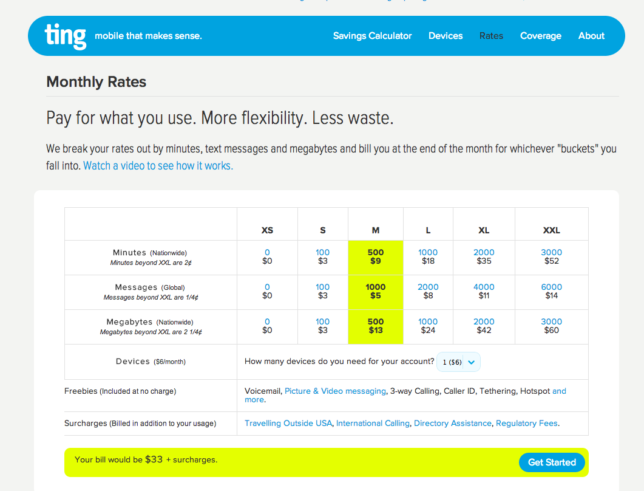Follow the 'and more' freebies link
644x491 pixels.
[559, 391]
